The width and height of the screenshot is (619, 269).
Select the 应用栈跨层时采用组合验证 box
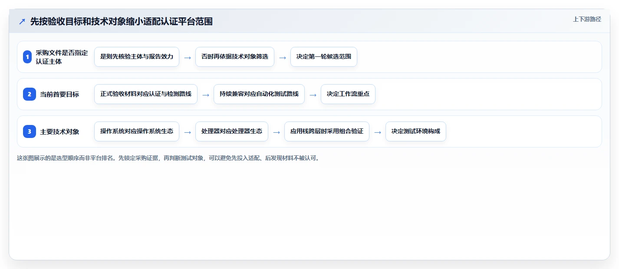point(327,131)
